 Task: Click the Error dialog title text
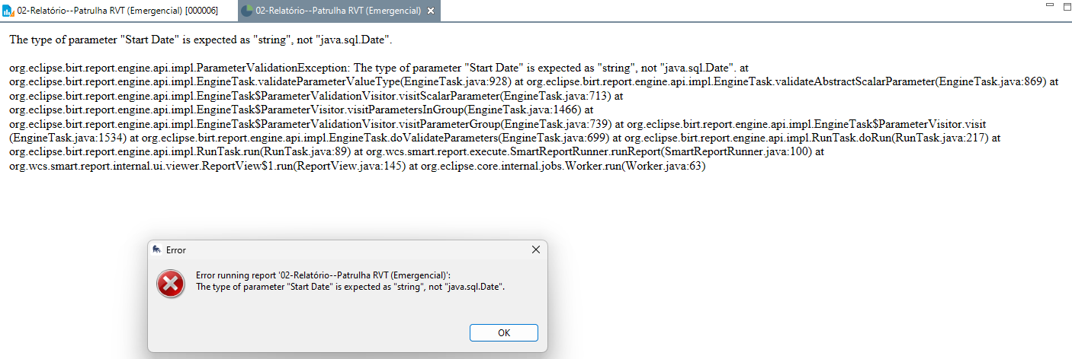(x=176, y=250)
